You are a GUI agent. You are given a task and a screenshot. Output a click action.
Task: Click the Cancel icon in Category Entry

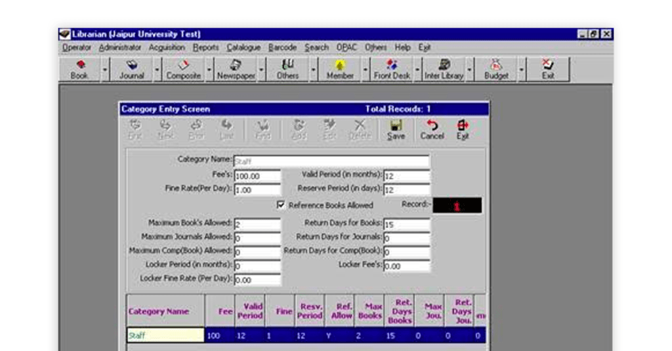pyautogui.click(x=432, y=130)
